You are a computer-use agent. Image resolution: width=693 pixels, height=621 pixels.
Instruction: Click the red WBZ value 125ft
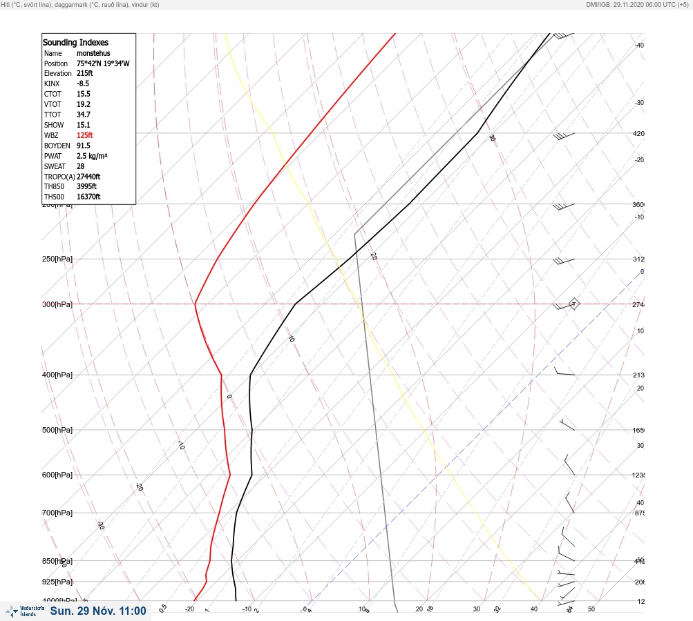[x=84, y=135]
